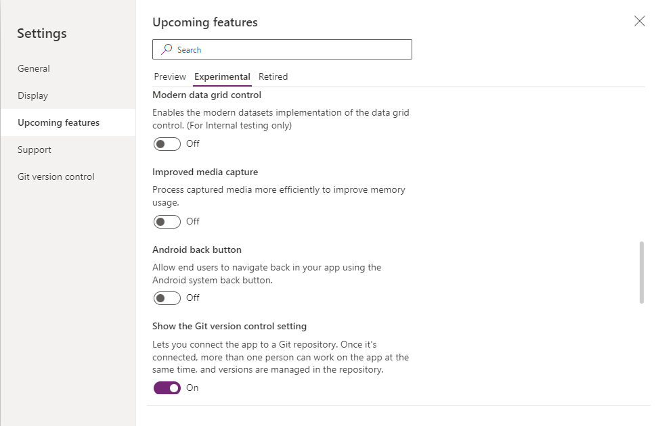Close the Settings dialog with the X

click(639, 21)
